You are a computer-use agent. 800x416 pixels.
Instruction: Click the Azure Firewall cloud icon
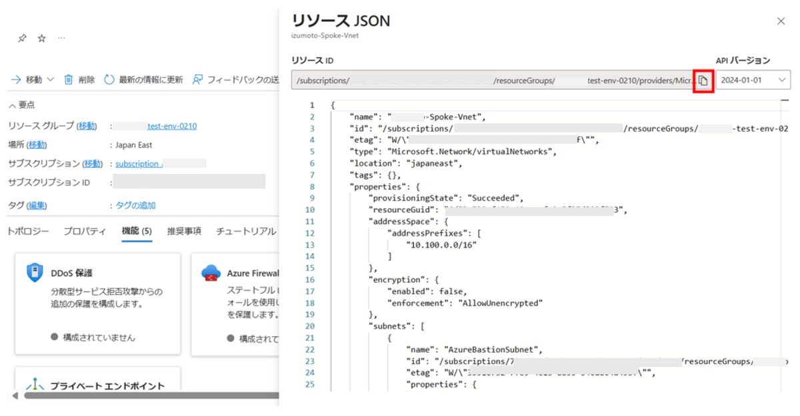tap(210, 272)
